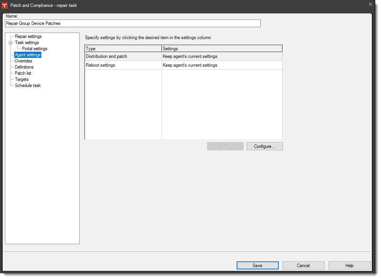The image size is (381, 279).
Task: Select the Overrides tree item
Action: tap(23, 61)
